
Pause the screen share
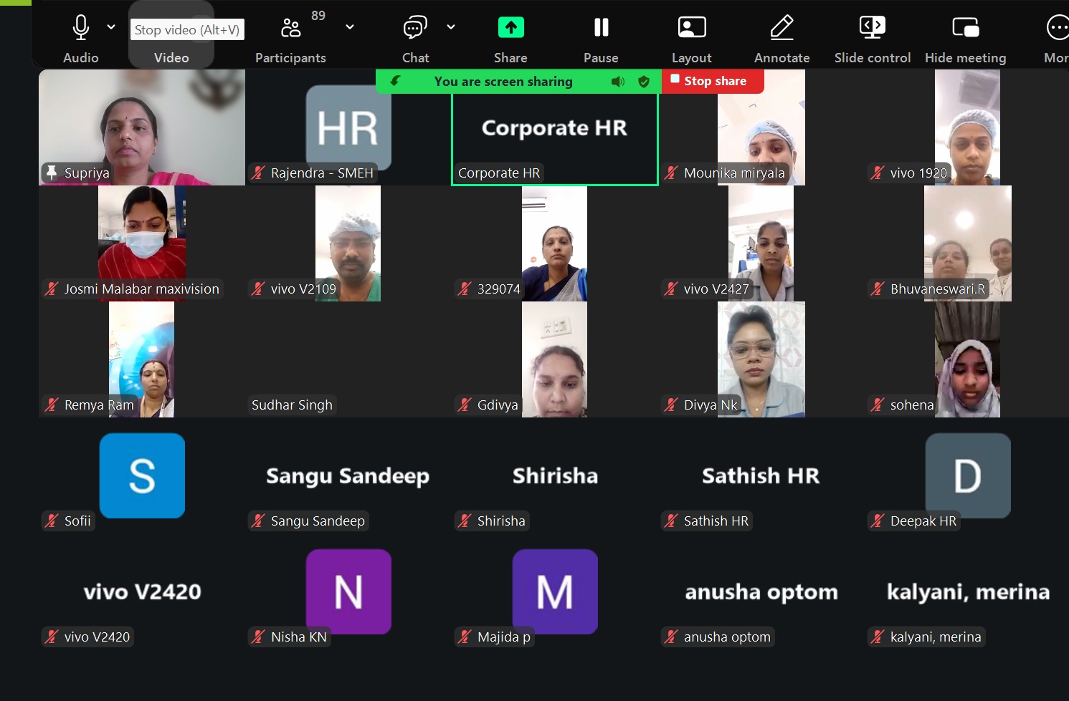[601, 28]
